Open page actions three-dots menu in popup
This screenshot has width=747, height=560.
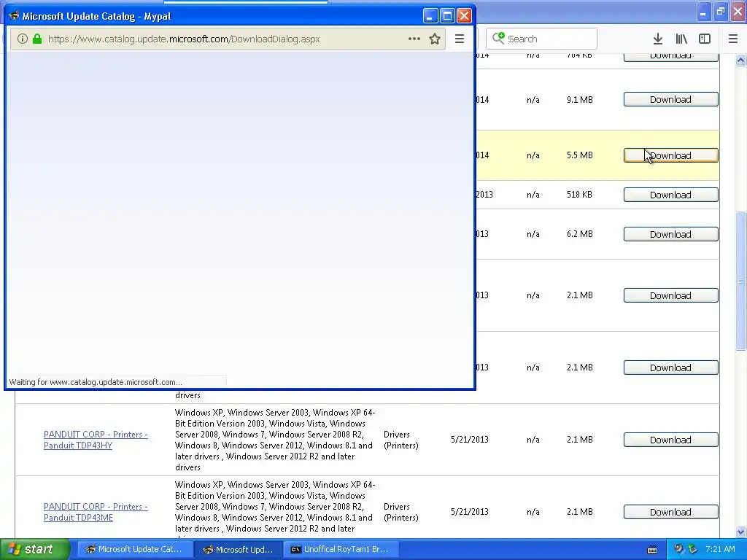click(x=414, y=39)
